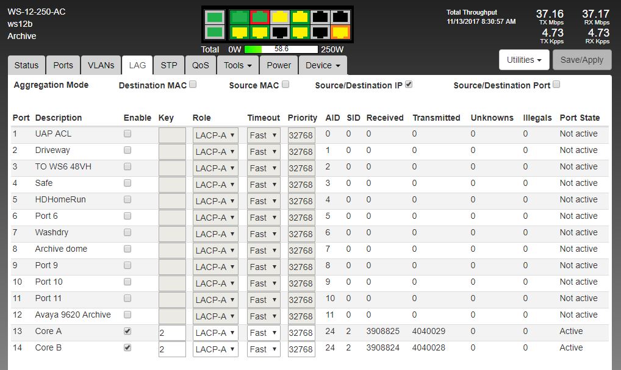621x370 pixels.
Task: Switch to the VLANs tab
Action: (x=101, y=65)
